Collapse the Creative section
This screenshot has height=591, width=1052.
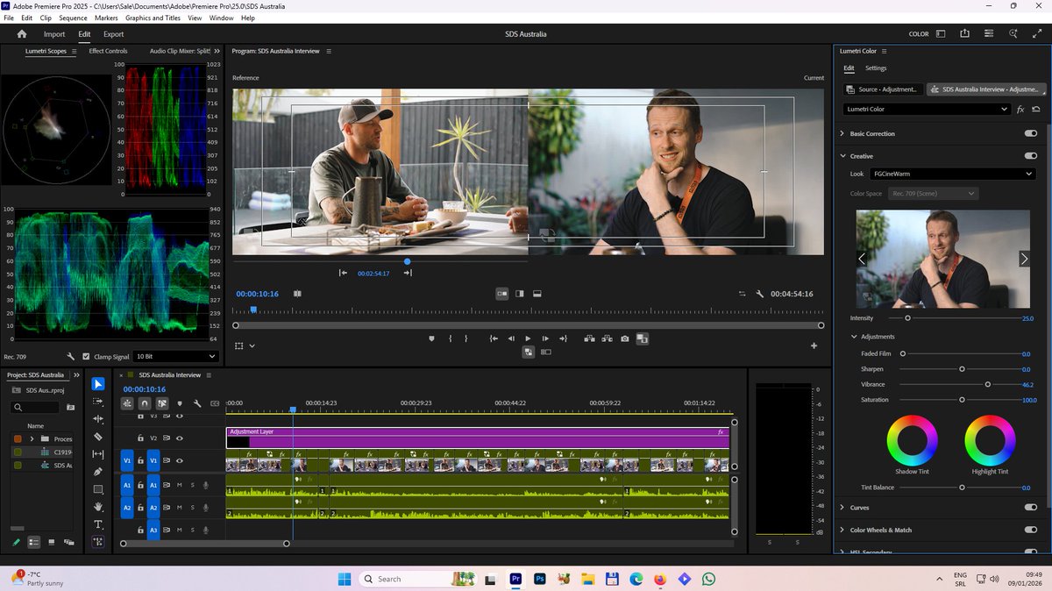pyautogui.click(x=842, y=156)
